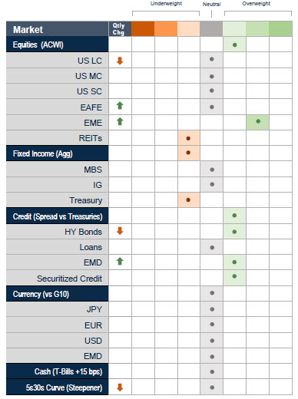Viewport: 298px width, 399px height.
Task: Click the Qtly Chg column header
Action: (x=120, y=29)
